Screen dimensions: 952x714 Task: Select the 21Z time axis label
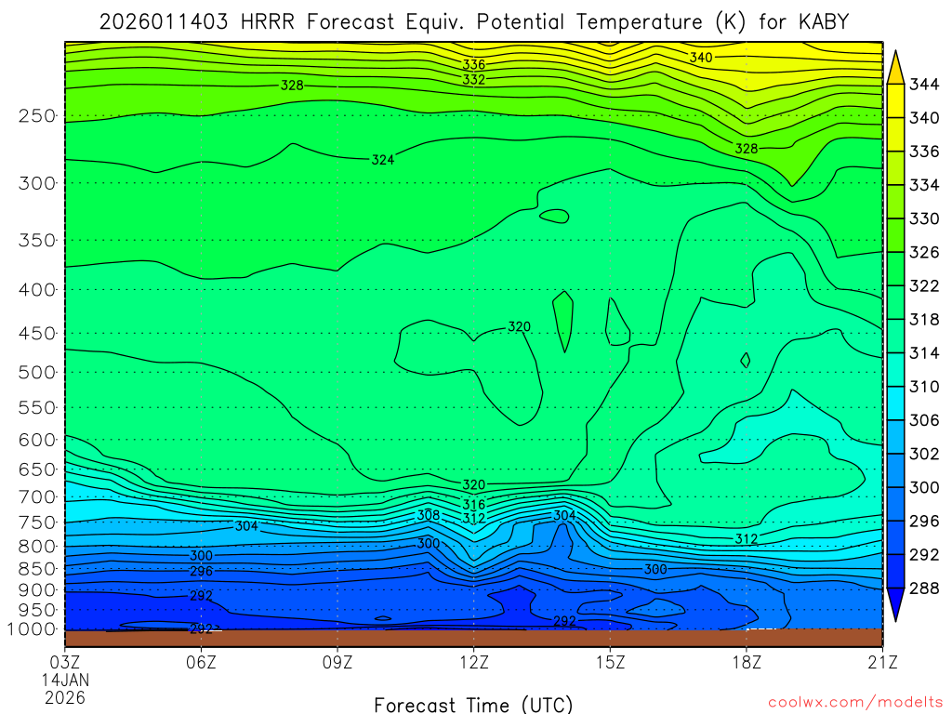coord(883,662)
